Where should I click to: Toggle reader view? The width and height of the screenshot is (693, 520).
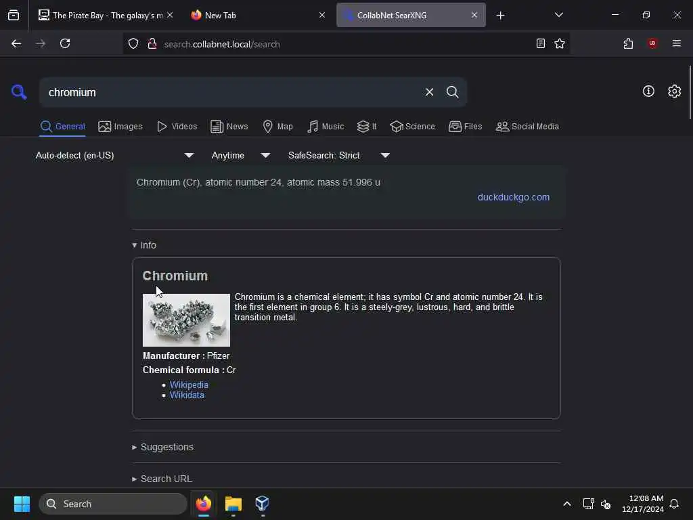(x=541, y=43)
